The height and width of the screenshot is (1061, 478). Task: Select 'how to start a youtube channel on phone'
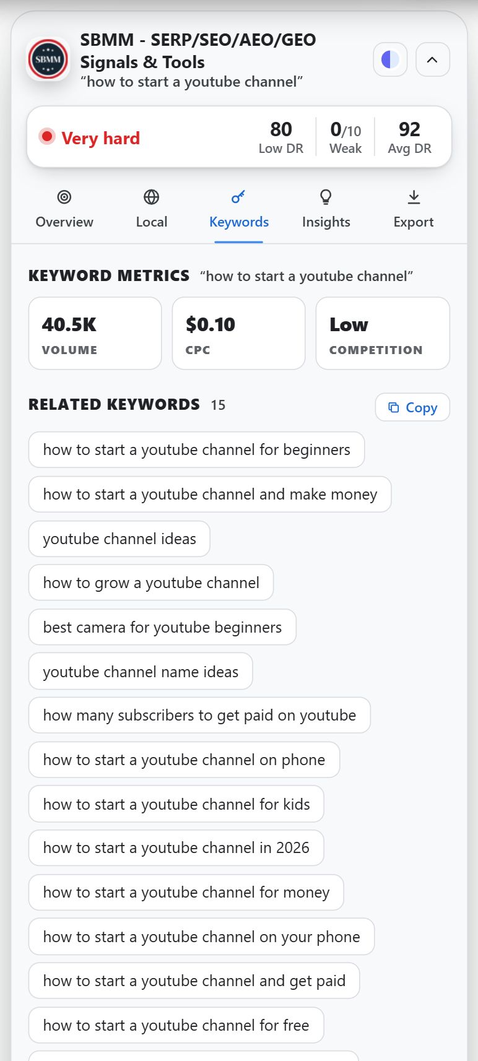(184, 760)
